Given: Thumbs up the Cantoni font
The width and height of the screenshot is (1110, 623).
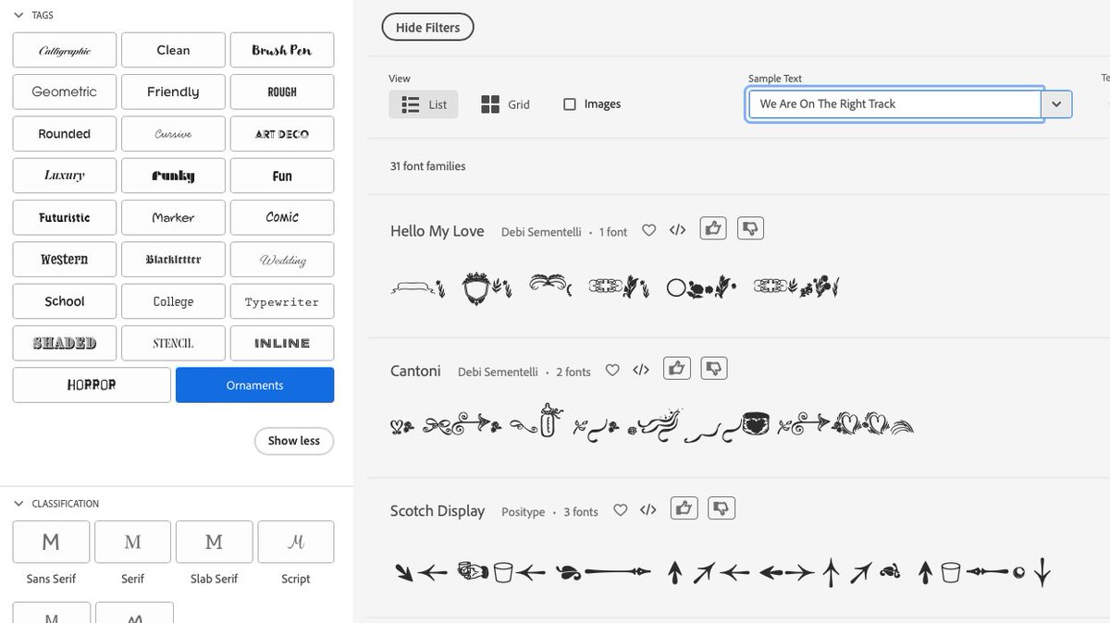Looking at the screenshot, I should click(x=677, y=368).
